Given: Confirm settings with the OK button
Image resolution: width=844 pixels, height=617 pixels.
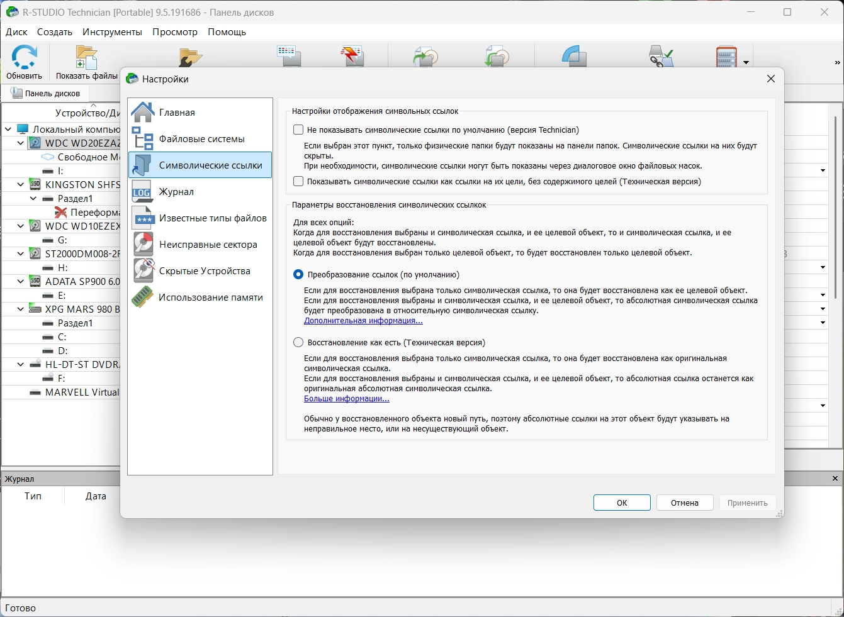Looking at the screenshot, I should click(x=622, y=503).
